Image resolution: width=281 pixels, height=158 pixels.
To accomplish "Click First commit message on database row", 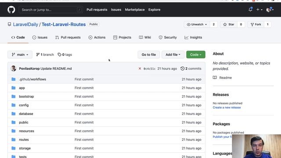I will (x=84, y=114).
